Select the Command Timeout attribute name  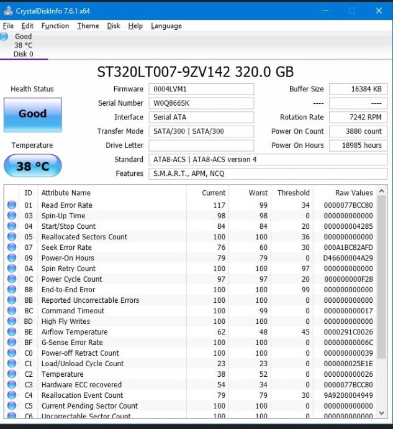(x=73, y=311)
